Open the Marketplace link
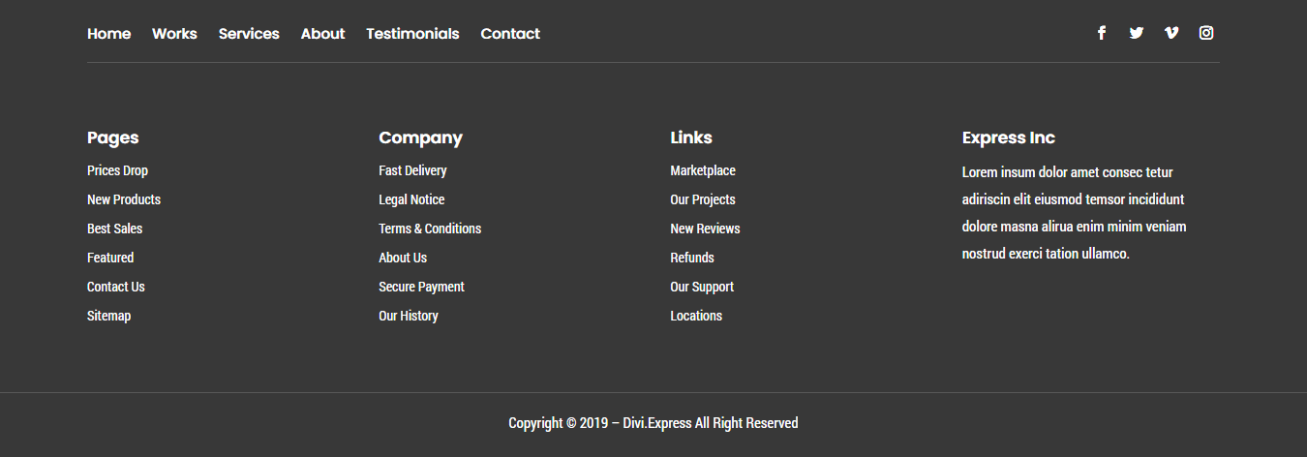Screen dimensions: 1307x457 (703, 170)
